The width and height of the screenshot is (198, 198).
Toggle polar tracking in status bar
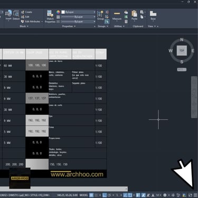click(109, 195)
